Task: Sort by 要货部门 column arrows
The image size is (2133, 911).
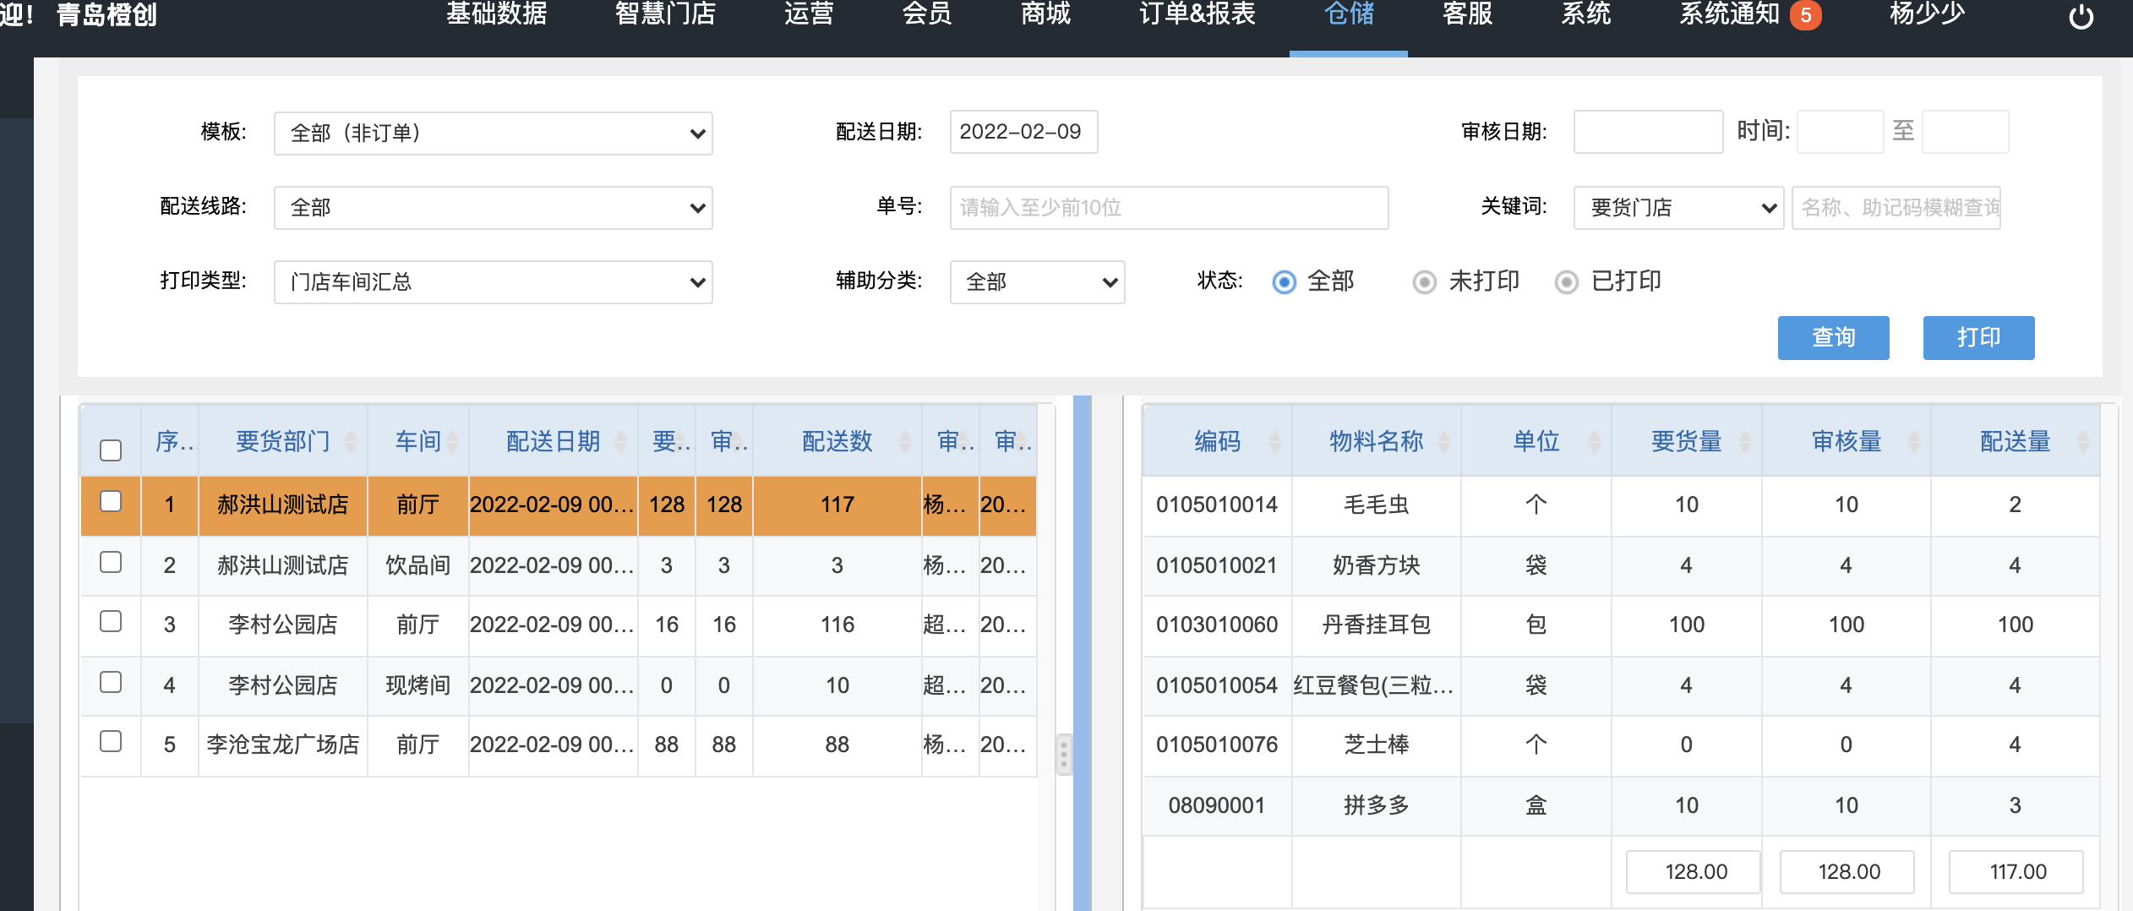Action: coord(351,441)
